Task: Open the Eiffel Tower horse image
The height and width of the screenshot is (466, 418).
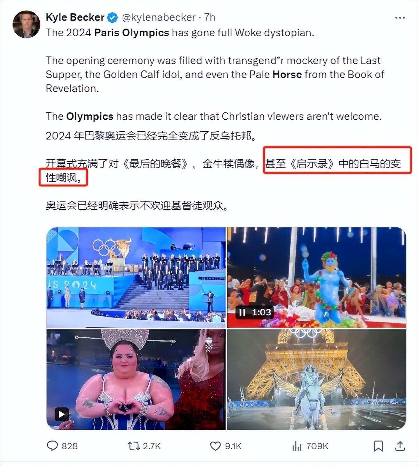Action: 316,379
